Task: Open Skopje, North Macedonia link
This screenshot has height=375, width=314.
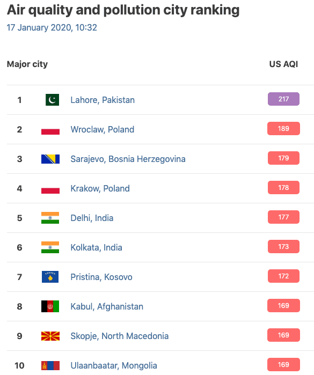Action: click(119, 336)
